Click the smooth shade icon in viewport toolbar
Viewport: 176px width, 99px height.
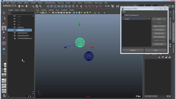(x=76, y=13)
